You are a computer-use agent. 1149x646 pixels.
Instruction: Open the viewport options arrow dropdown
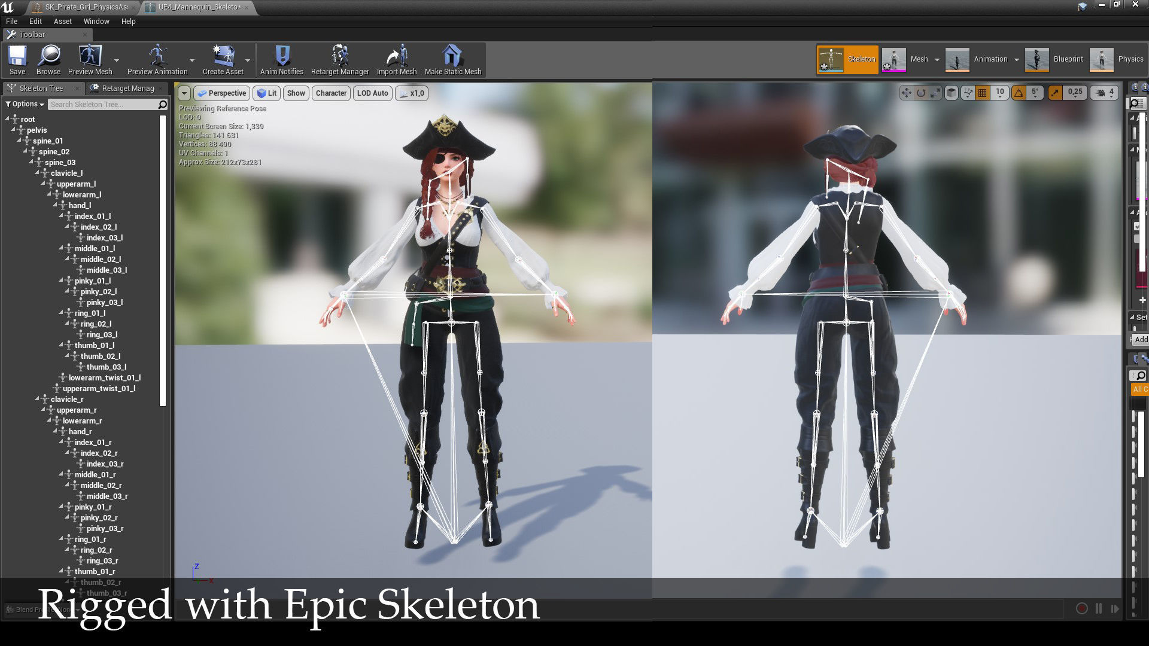[184, 93]
